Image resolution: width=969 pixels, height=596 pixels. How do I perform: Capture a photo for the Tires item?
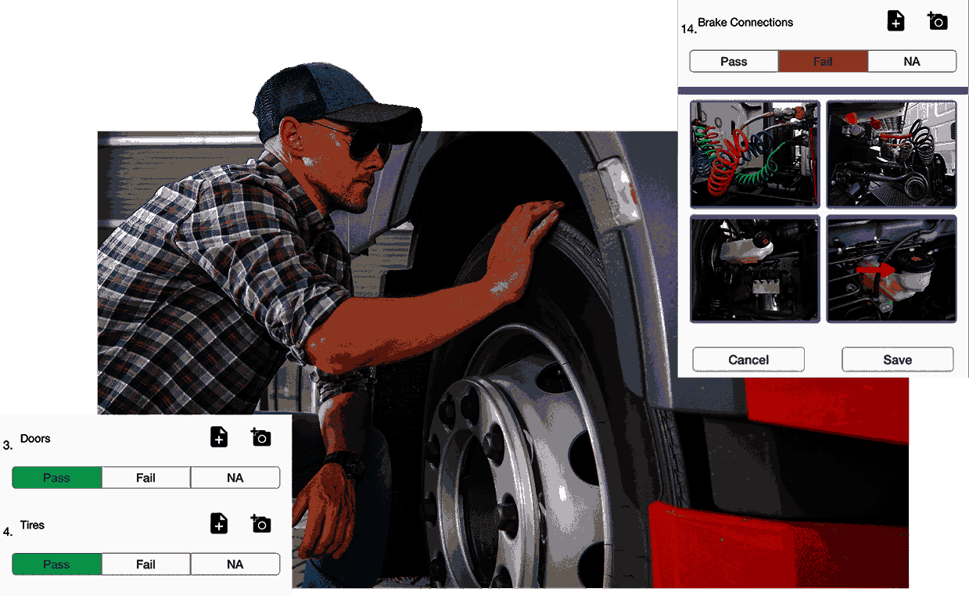click(260, 524)
